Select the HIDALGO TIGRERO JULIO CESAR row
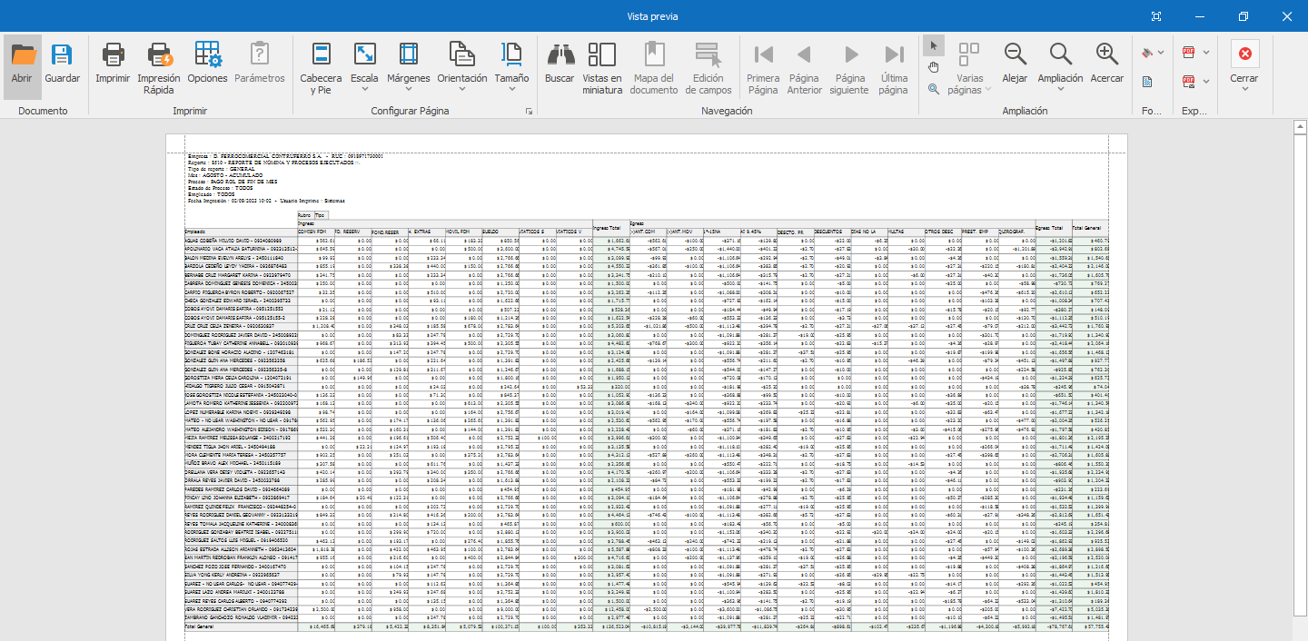This screenshot has height=641, width=1308. [647, 385]
